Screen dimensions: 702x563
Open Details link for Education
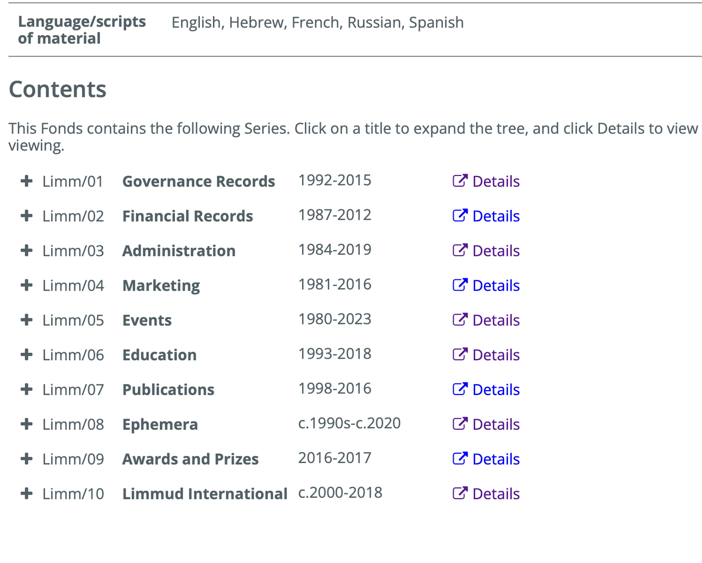tap(496, 355)
